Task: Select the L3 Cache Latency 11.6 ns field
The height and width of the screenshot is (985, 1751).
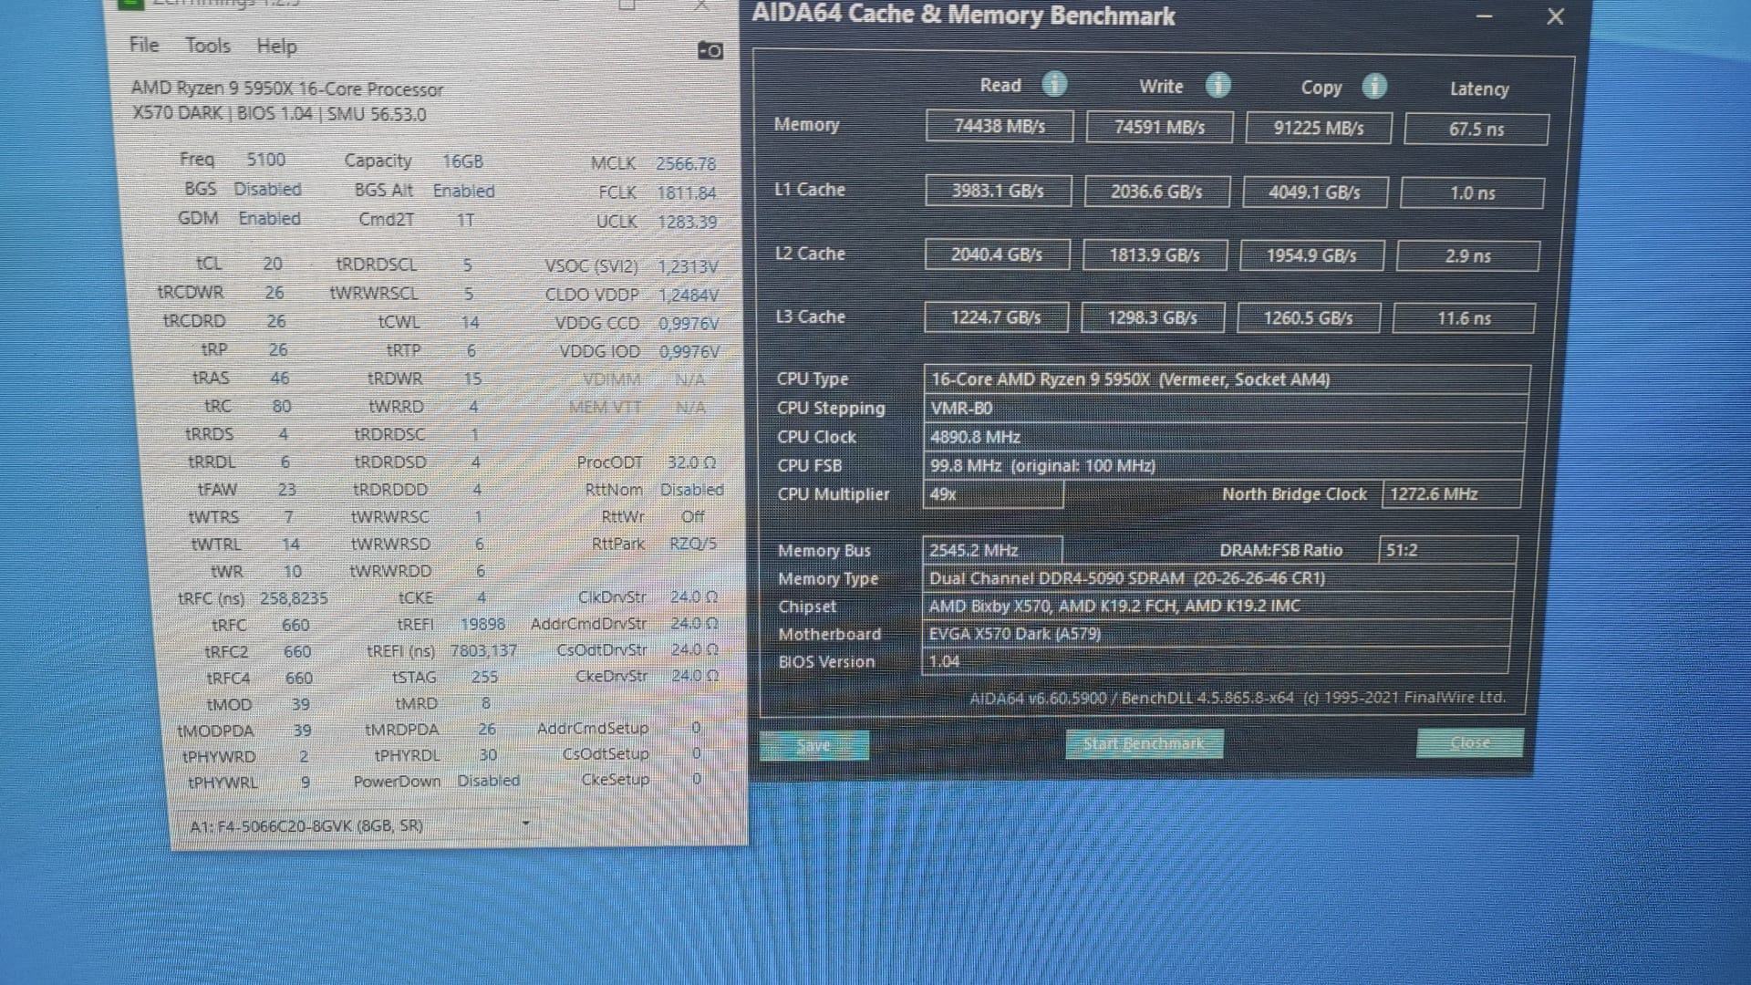Action: click(1464, 318)
